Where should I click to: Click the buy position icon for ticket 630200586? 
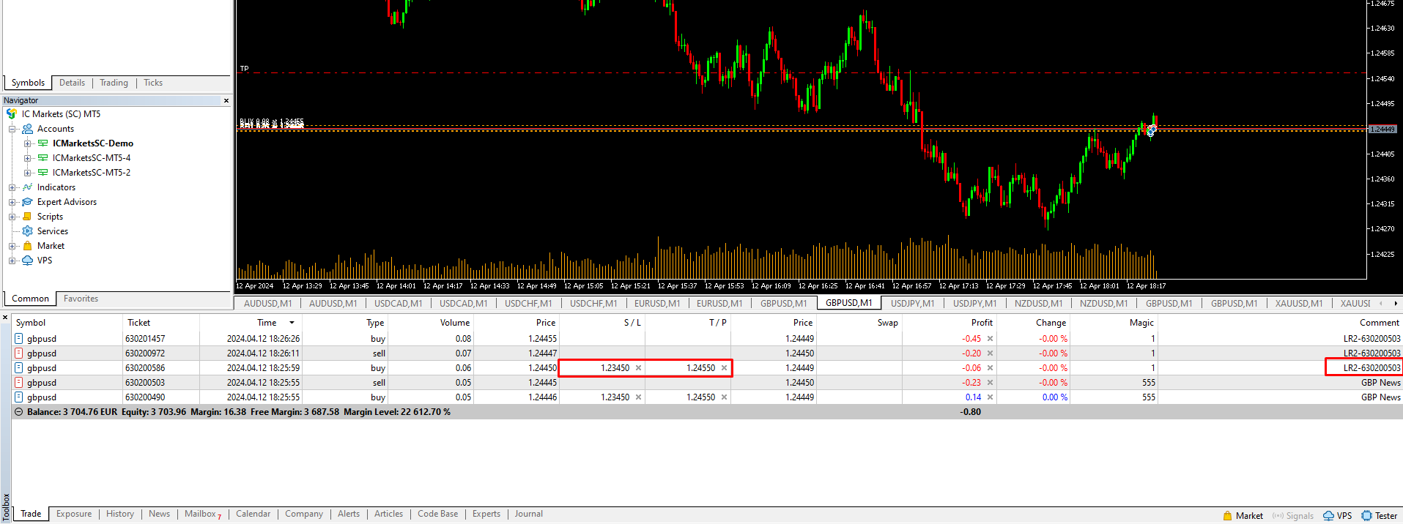(x=19, y=368)
